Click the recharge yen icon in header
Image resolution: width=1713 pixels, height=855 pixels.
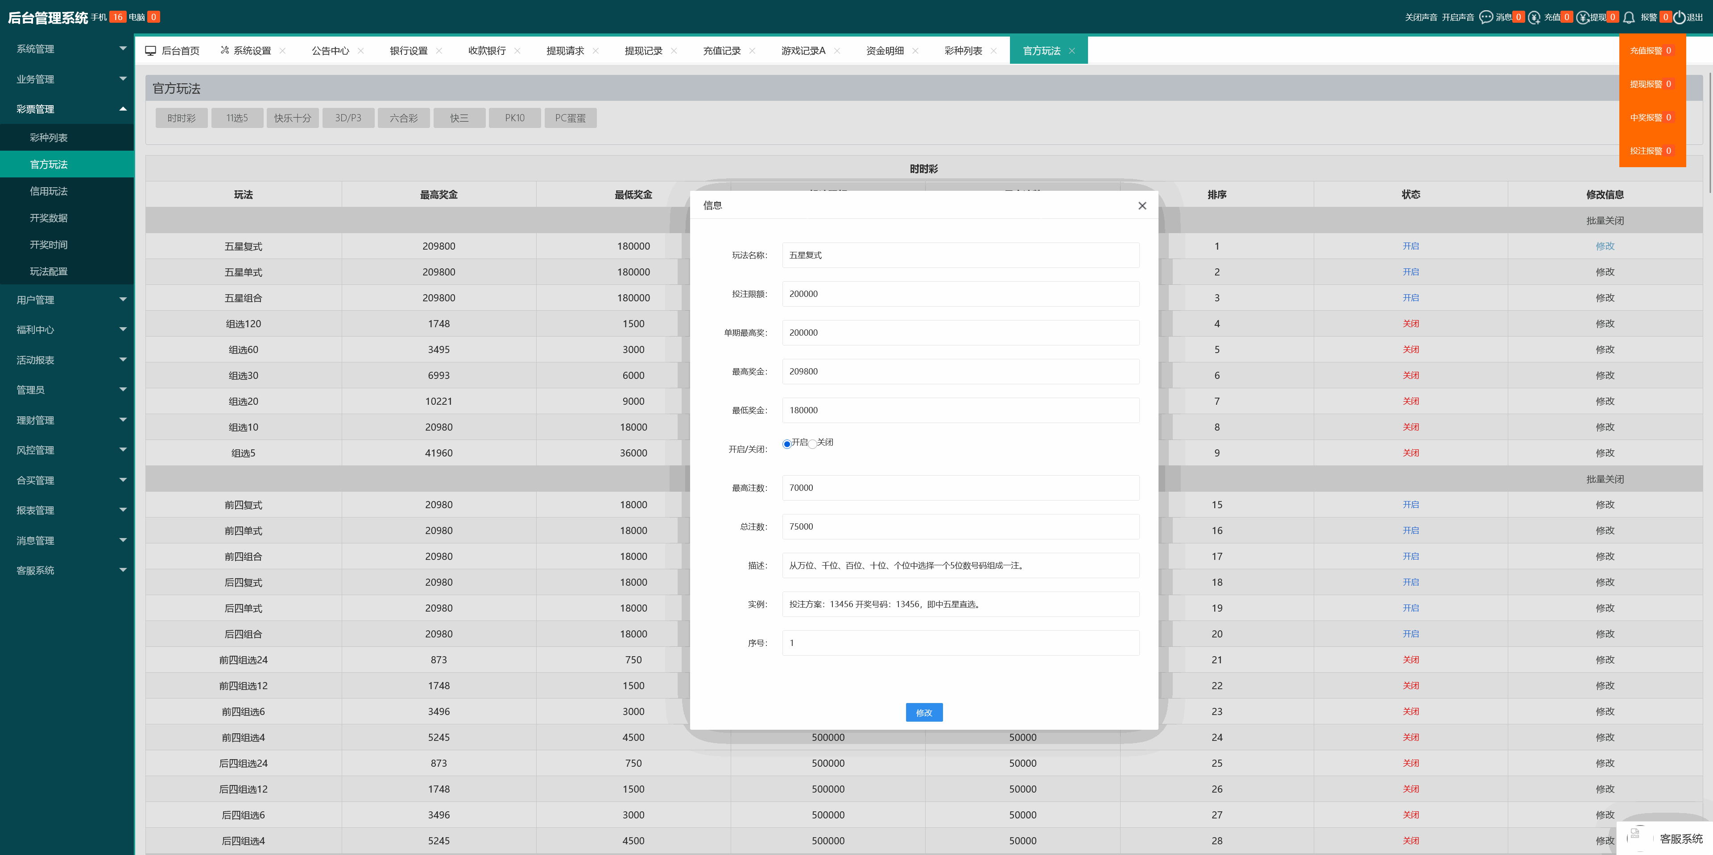pyautogui.click(x=1534, y=17)
